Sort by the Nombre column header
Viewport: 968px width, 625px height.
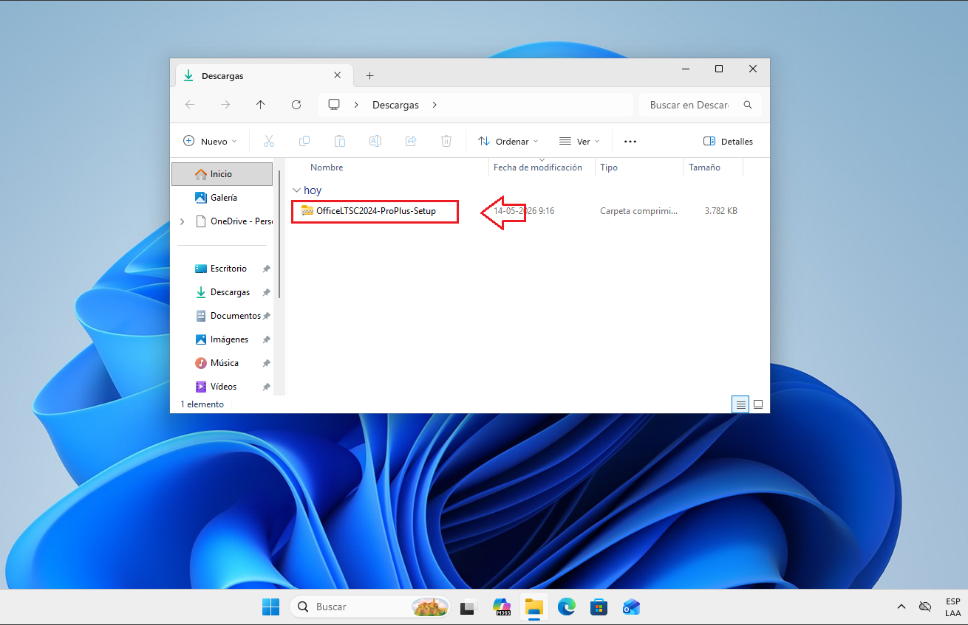pos(327,168)
